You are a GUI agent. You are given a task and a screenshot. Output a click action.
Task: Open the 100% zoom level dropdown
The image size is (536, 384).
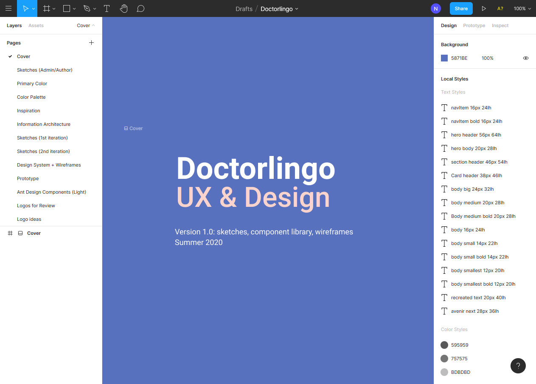[x=522, y=8]
